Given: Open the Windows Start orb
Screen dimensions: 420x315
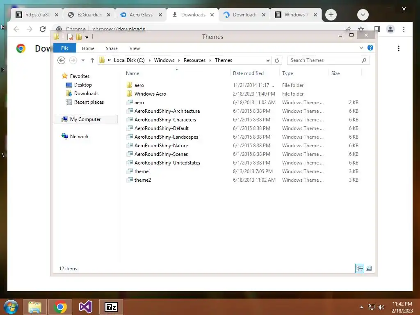Looking at the screenshot, I should pyautogui.click(x=11, y=307).
